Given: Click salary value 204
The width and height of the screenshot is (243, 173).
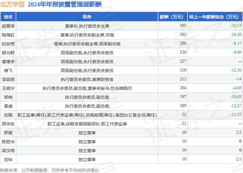Looking at the screenshot, I should (x=183, y=88).
